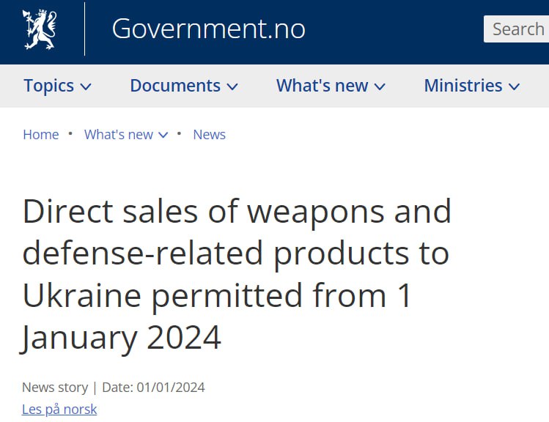549x422 pixels.
Task: Focus the Search input field
Action: click(517, 29)
